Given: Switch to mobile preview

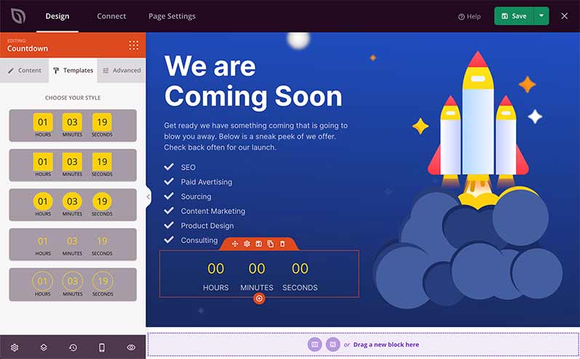Looking at the screenshot, I should [102, 347].
